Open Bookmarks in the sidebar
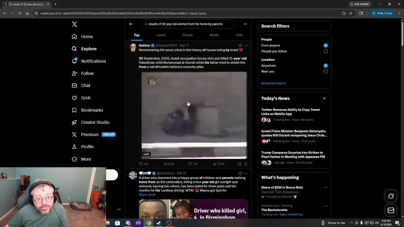The height and width of the screenshot is (227, 404). point(87,110)
